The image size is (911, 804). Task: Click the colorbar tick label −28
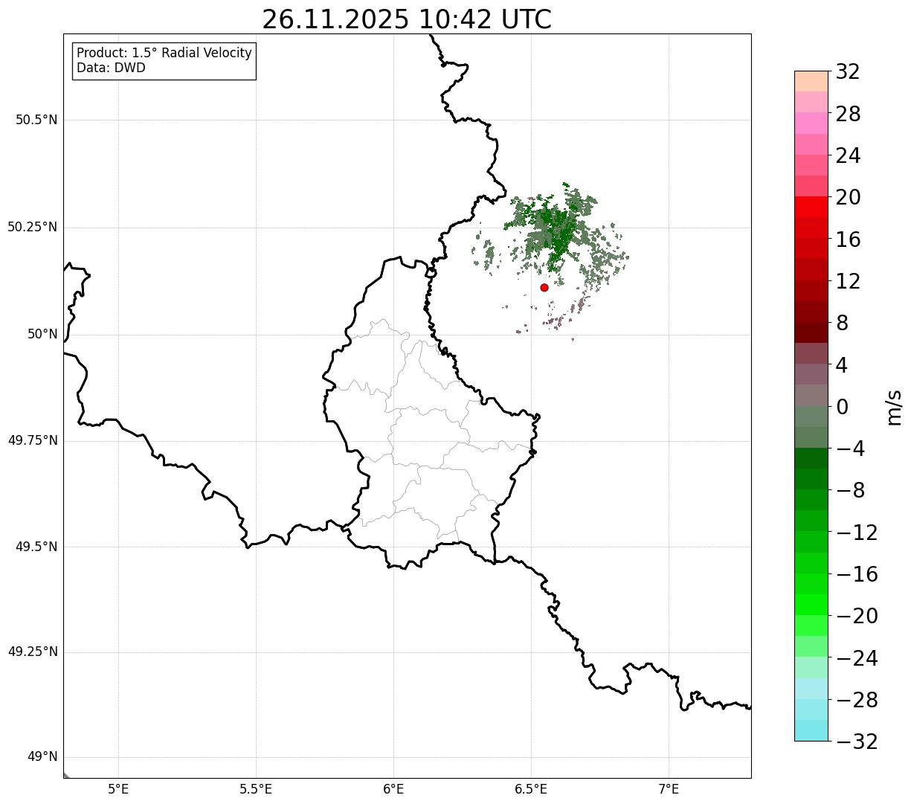click(857, 700)
